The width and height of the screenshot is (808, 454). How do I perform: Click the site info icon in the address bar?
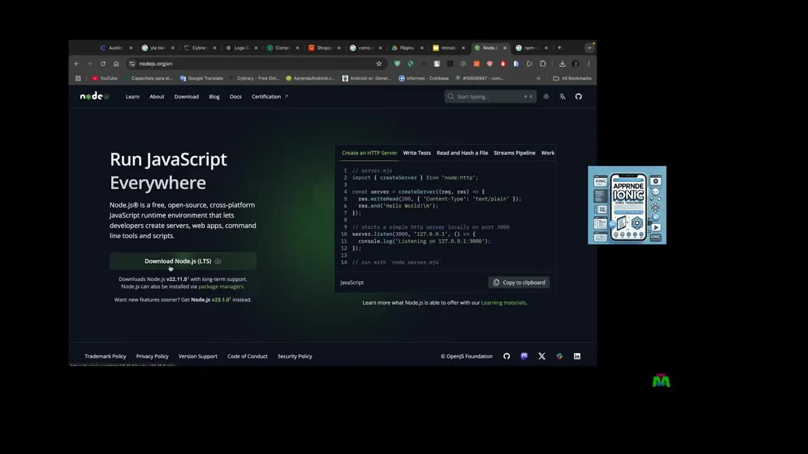[132, 64]
